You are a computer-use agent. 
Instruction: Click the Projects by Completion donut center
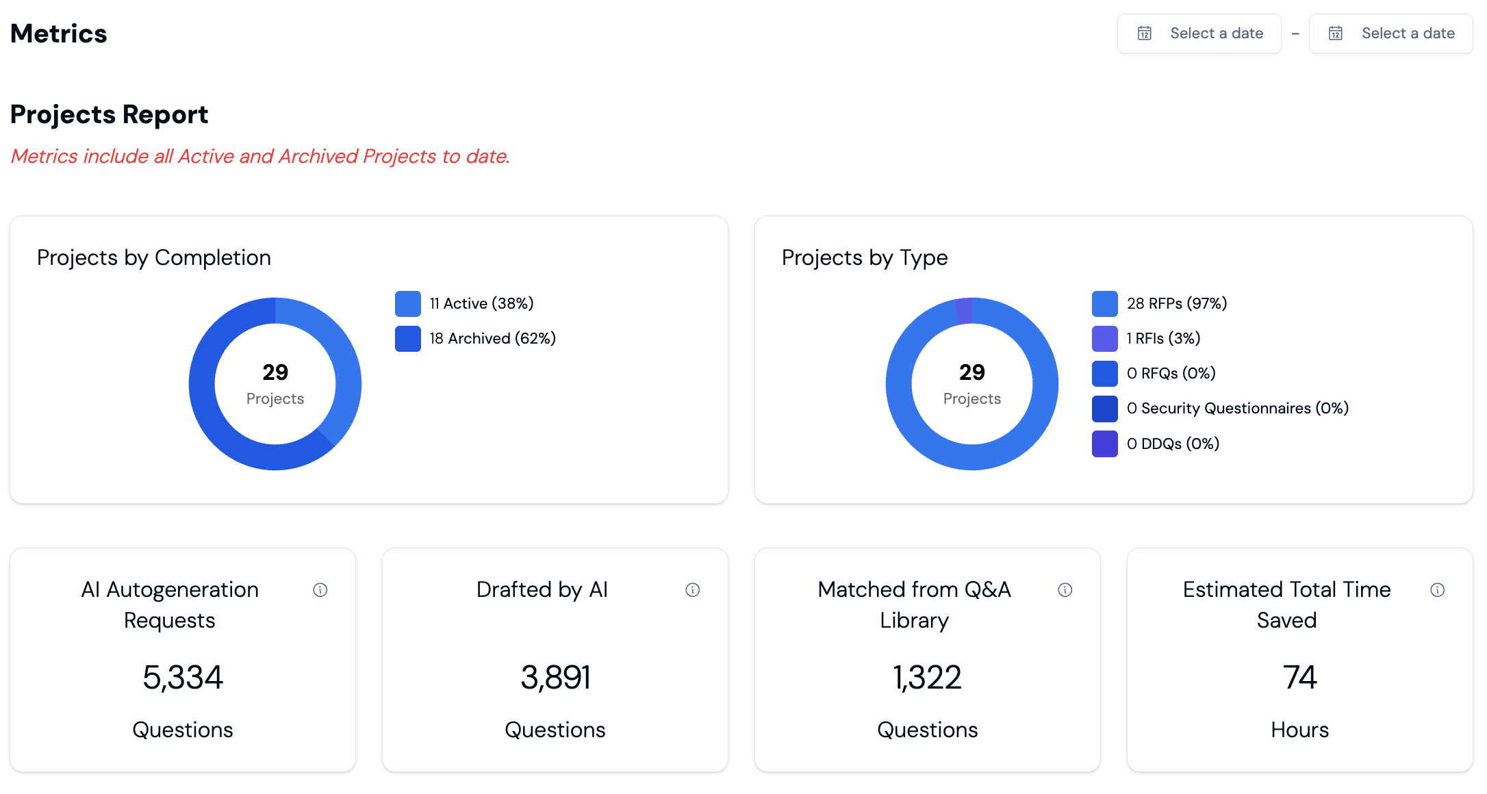[x=275, y=384]
